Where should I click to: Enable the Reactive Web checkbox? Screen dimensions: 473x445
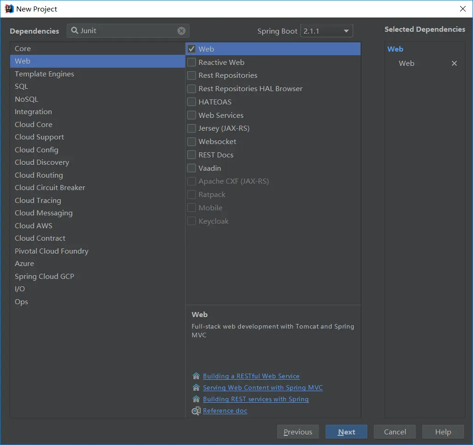click(x=192, y=62)
